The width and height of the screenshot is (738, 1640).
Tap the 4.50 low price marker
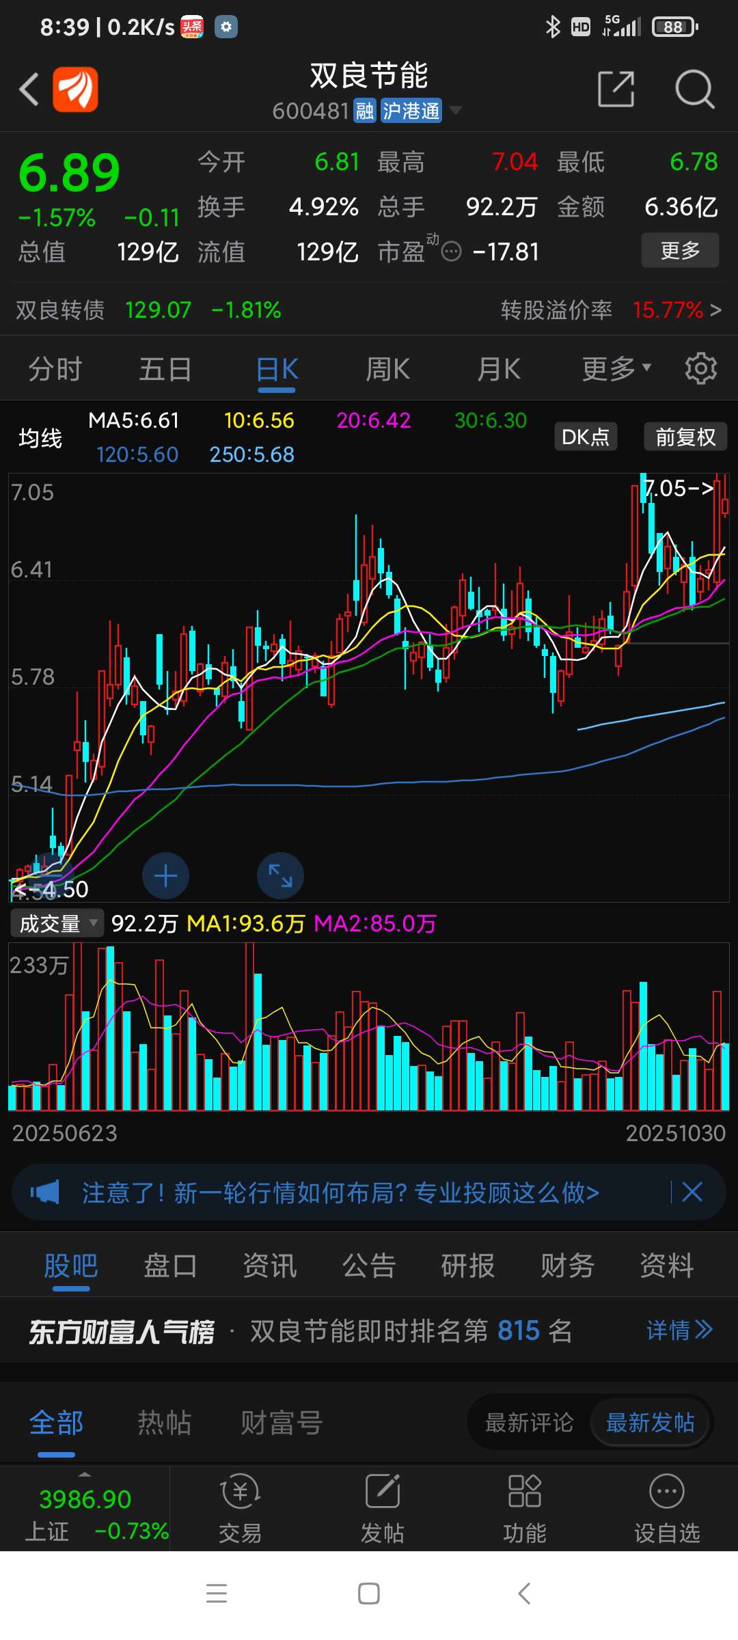click(x=50, y=889)
